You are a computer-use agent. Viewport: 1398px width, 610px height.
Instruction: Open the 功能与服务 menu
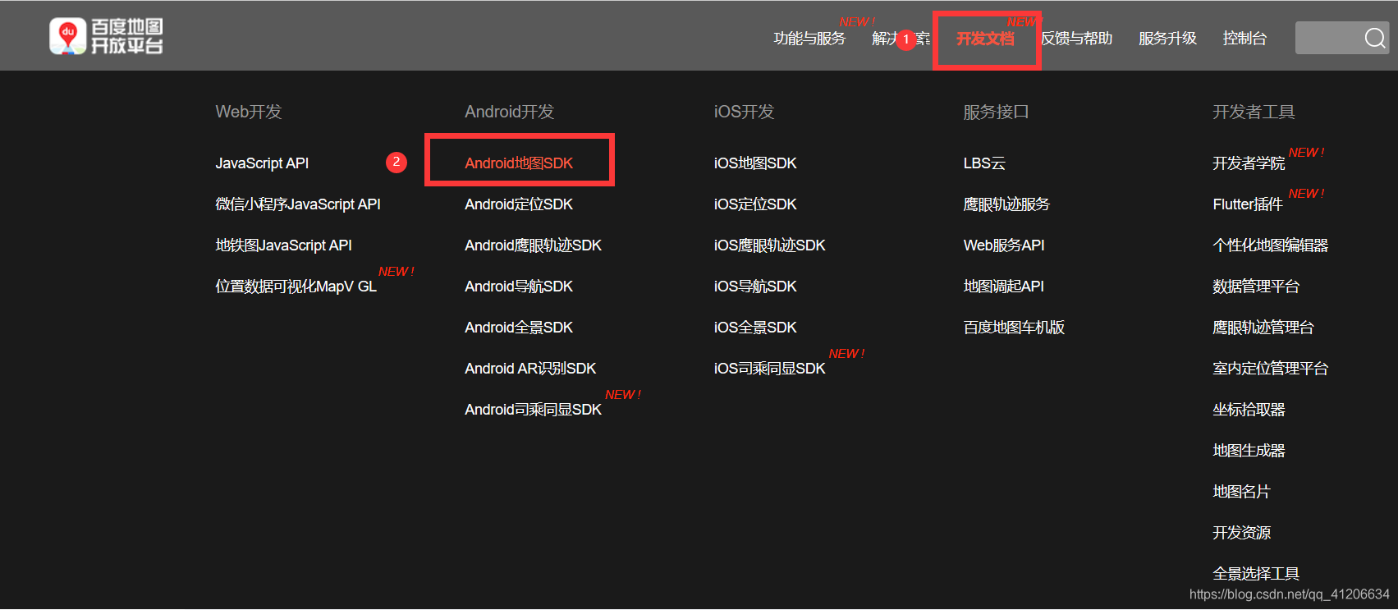[809, 39]
